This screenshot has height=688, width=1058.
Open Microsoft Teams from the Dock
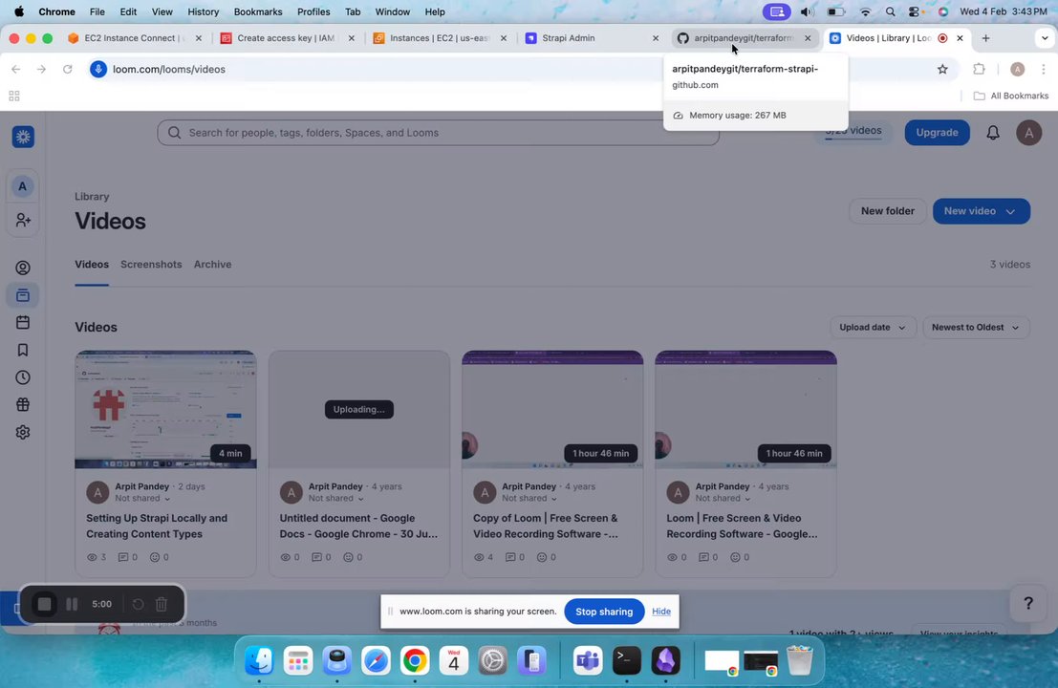coord(588,660)
